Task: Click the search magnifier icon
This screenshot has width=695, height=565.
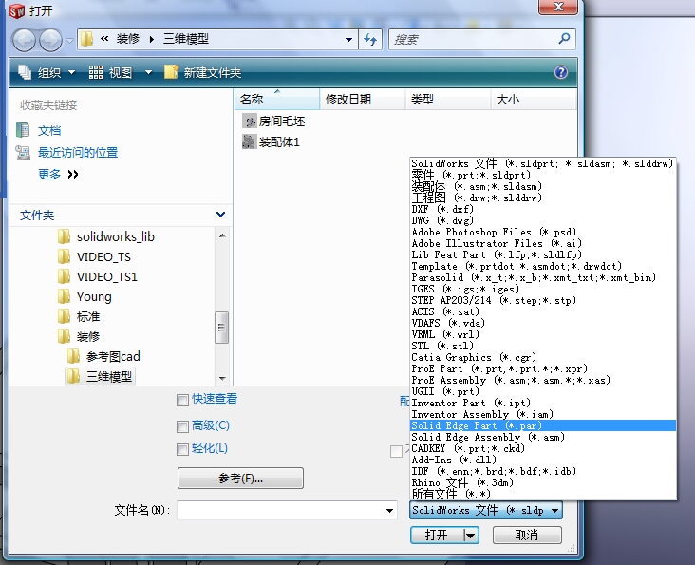Action: [564, 39]
